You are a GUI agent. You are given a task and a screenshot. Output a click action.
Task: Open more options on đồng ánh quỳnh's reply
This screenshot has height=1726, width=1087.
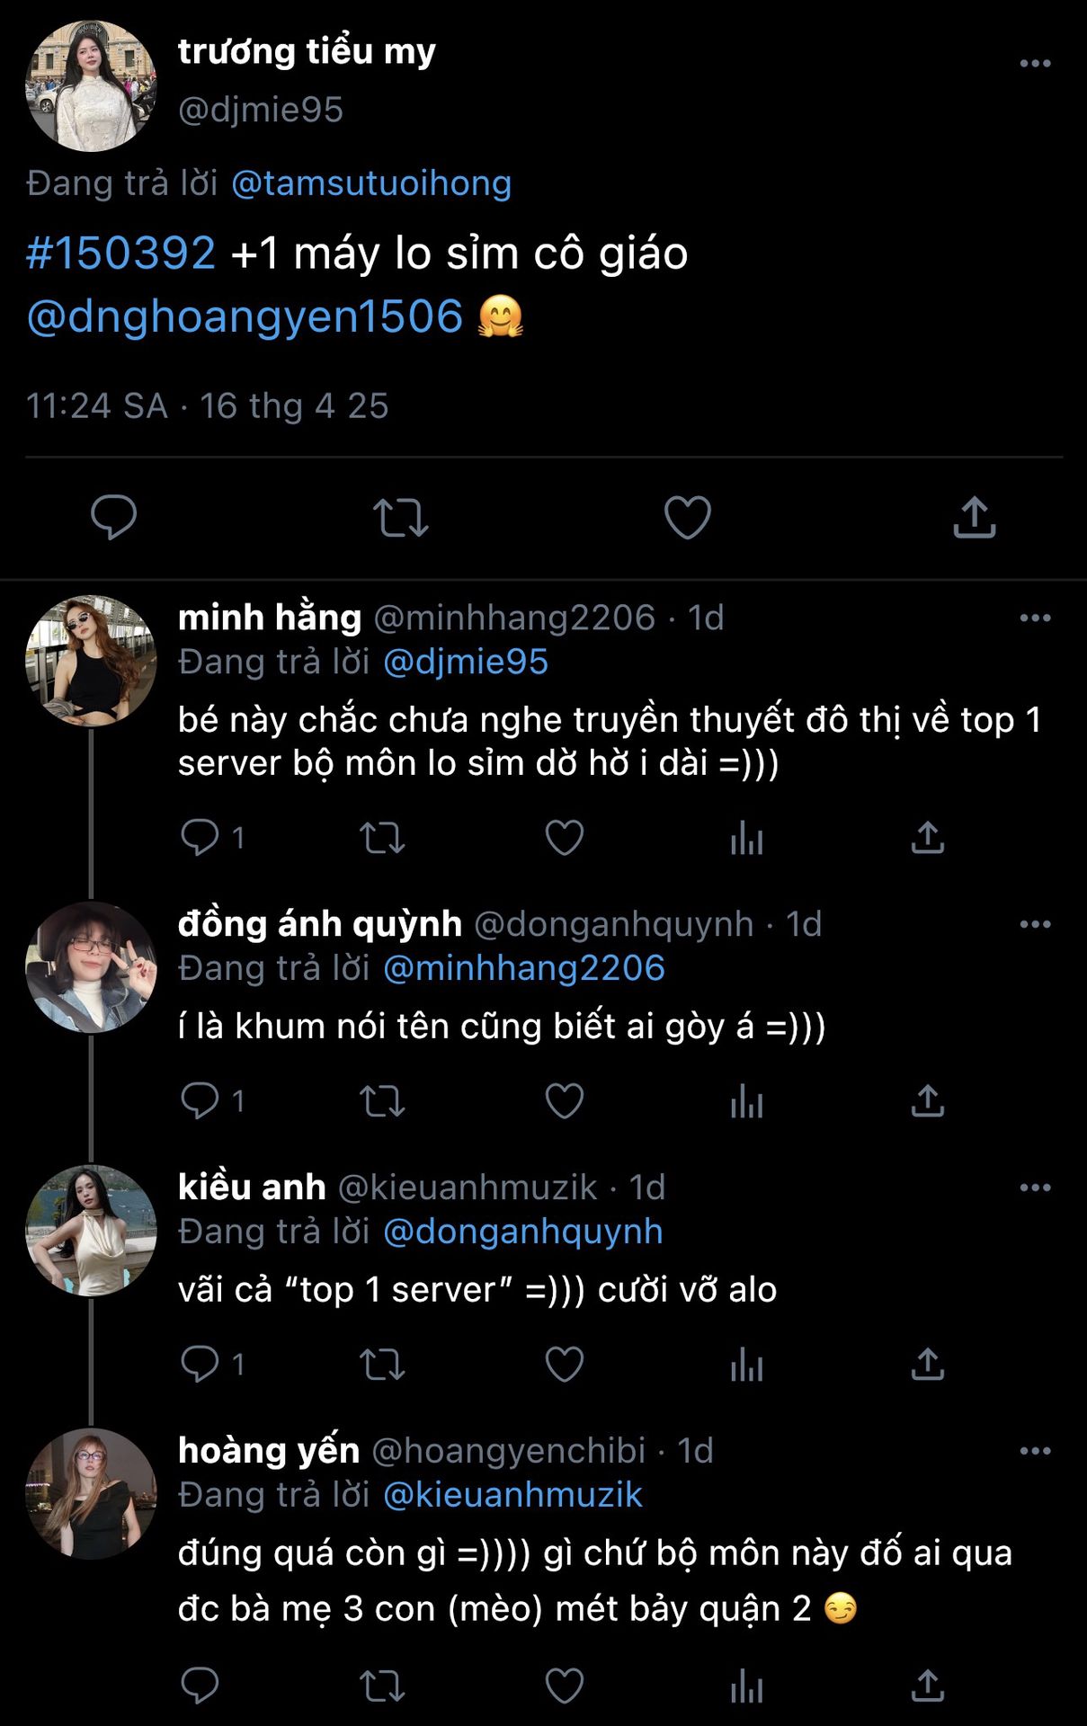[x=1035, y=924]
